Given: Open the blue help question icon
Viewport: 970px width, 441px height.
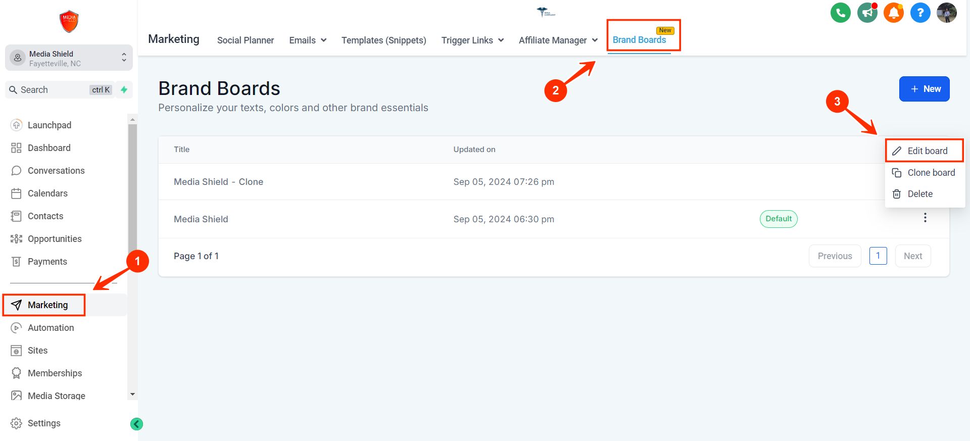Looking at the screenshot, I should tap(920, 13).
